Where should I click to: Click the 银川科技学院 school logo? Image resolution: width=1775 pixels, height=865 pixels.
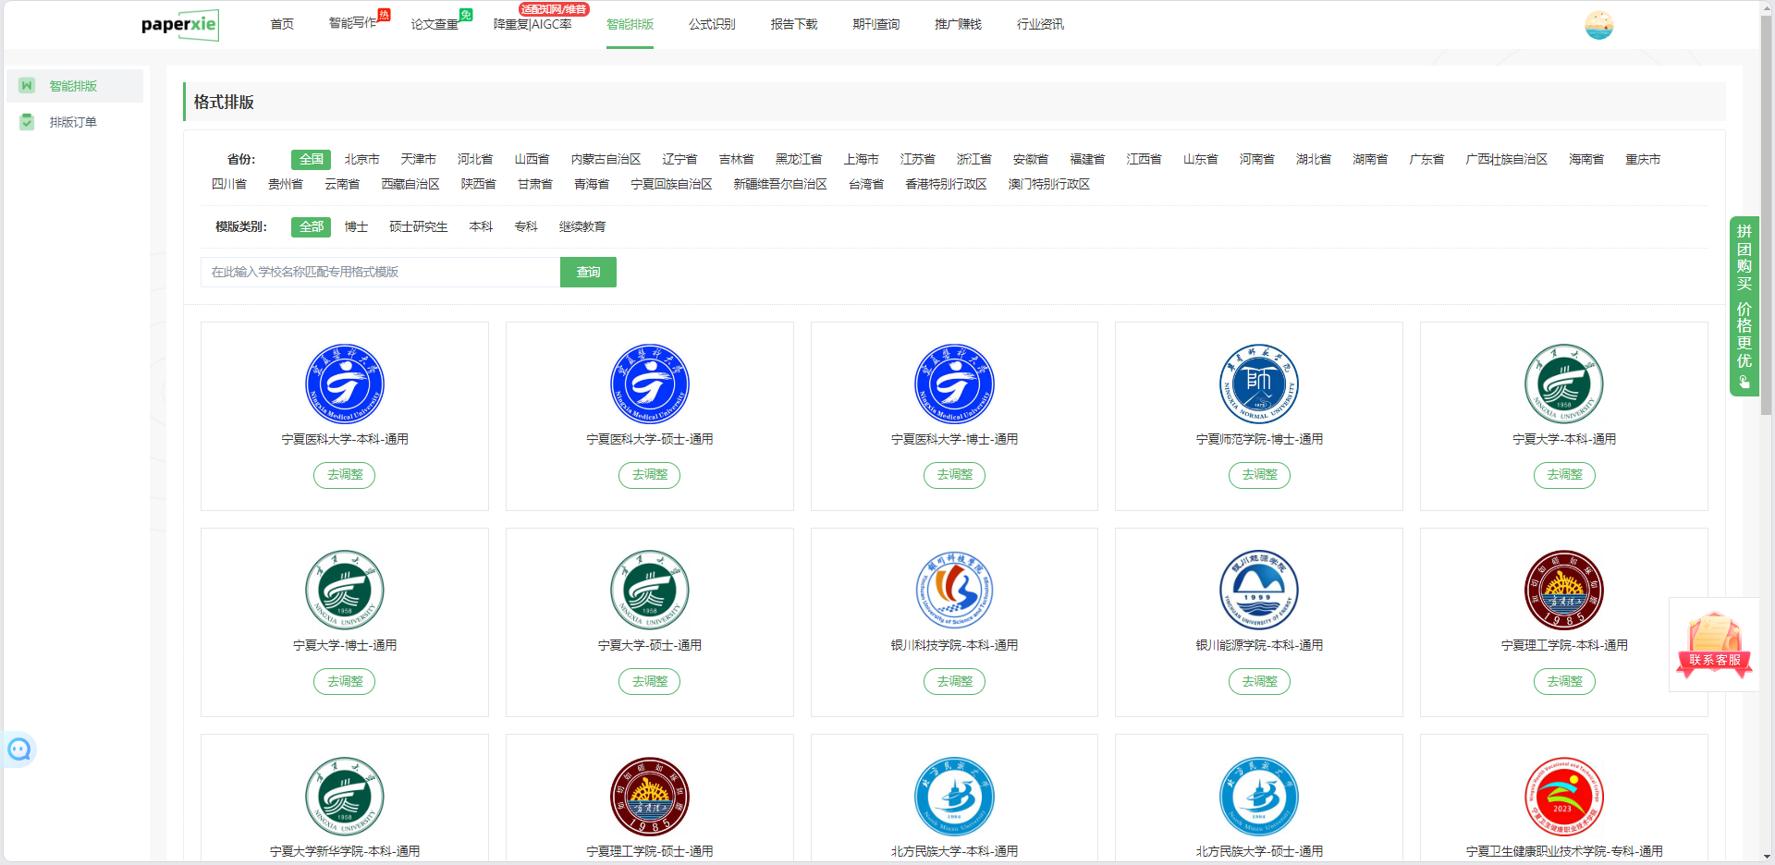pyautogui.click(x=954, y=590)
